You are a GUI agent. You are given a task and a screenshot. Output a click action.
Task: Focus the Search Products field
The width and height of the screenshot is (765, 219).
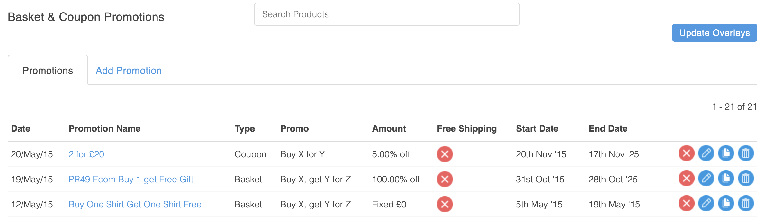(387, 14)
